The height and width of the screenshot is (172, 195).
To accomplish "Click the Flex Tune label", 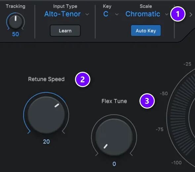I will point(114,101).
